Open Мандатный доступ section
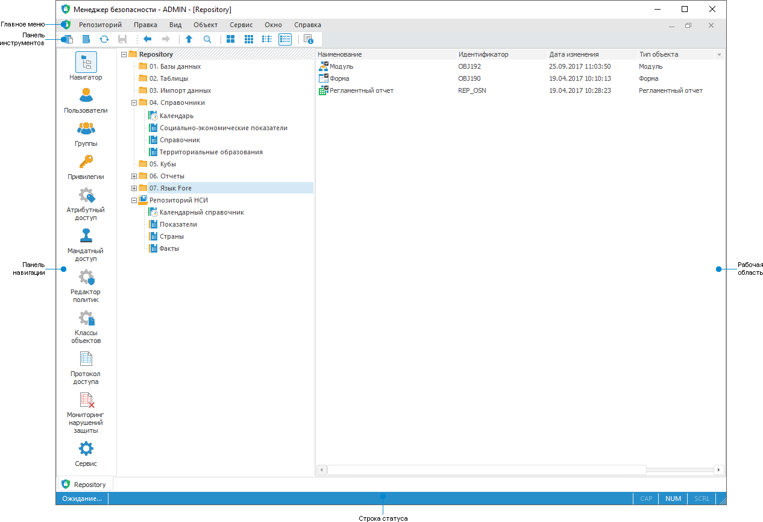The width and height of the screenshot is (763, 522). [86, 245]
